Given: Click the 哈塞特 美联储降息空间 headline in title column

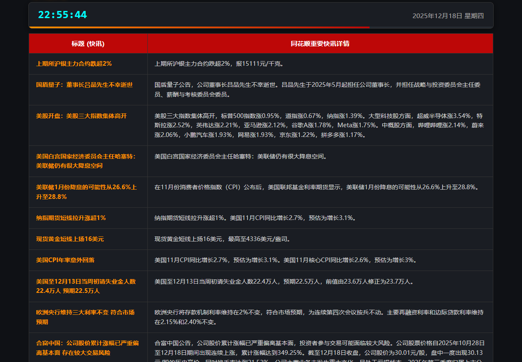Looking at the screenshot, I should point(86,161).
